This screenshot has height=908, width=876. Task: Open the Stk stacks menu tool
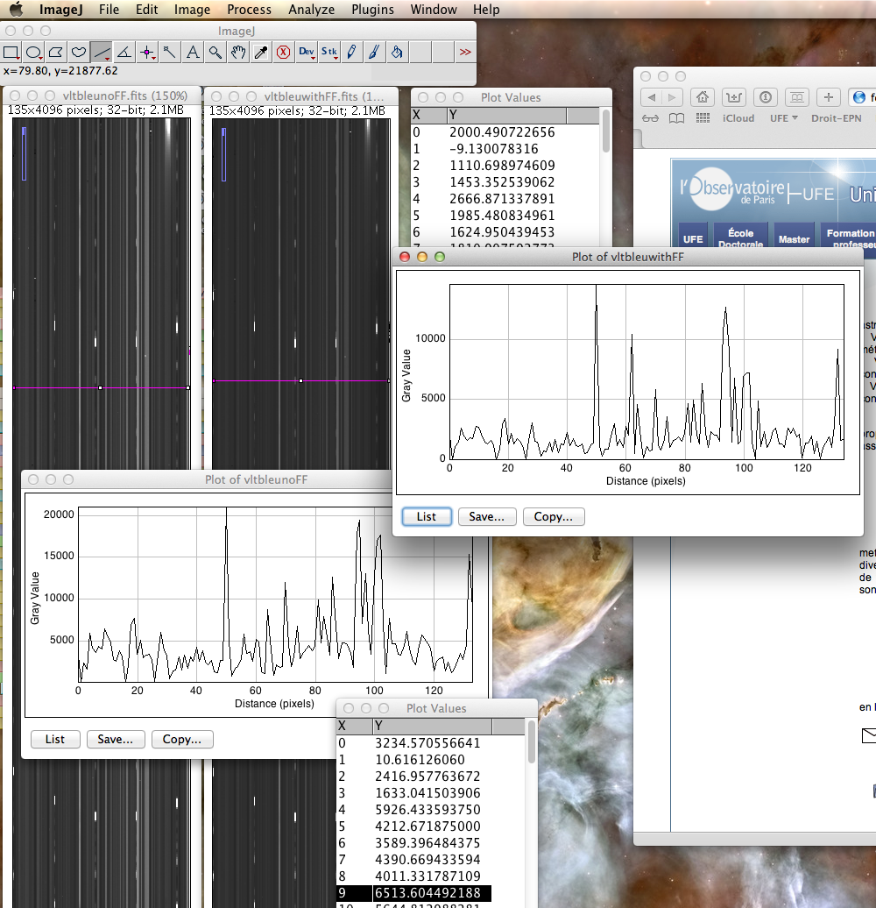click(x=328, y=52)
